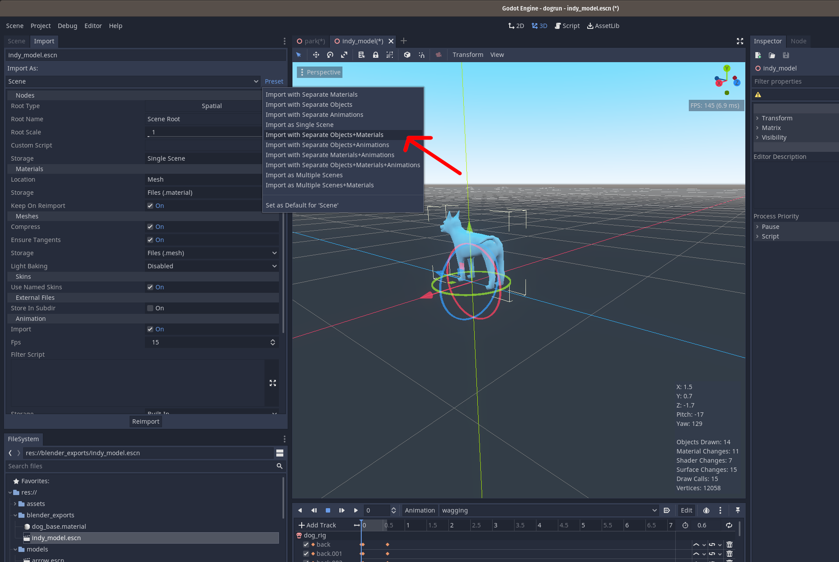
Task: Switch to the Node tab in the Inspector
Action: click(798, 41)
